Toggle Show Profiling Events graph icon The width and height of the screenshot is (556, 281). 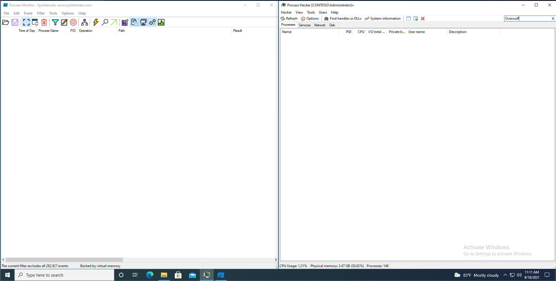[161, 22]
